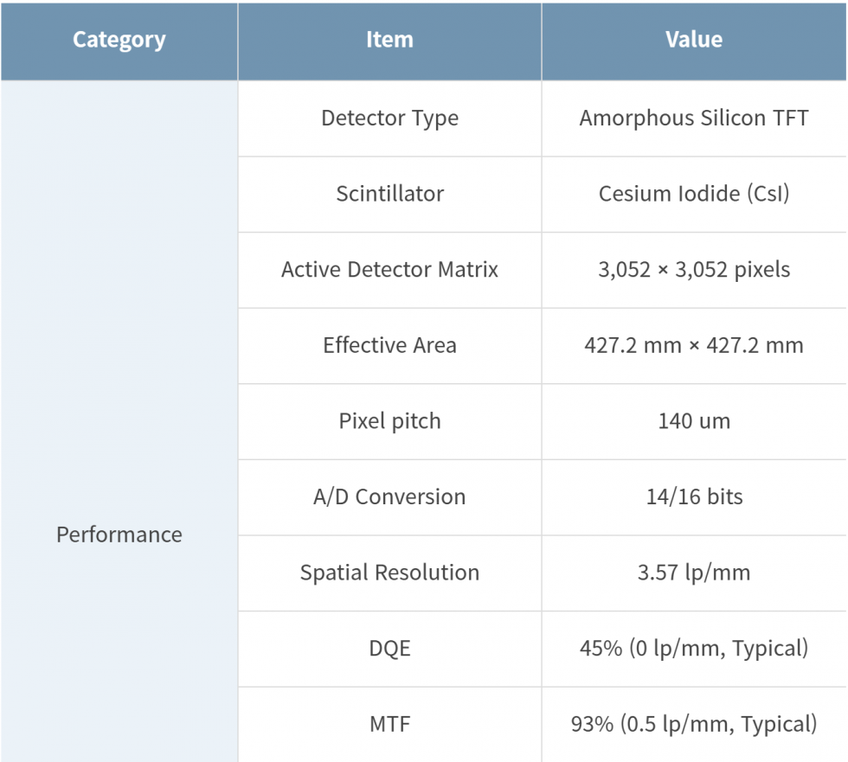Click the Pixel pitch item cell
The image size is (848, 762).
(389, 421)
